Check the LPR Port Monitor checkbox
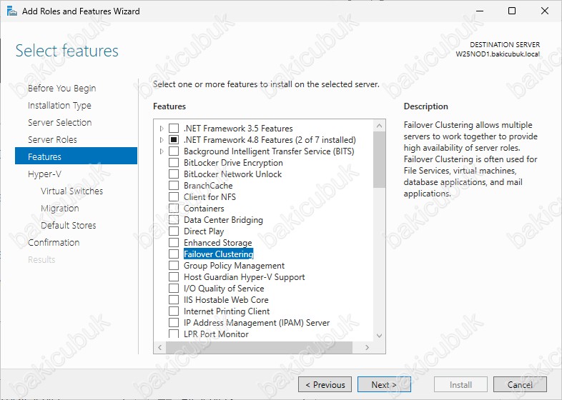This screenshot has height=400, width=562. coord(174,334)
